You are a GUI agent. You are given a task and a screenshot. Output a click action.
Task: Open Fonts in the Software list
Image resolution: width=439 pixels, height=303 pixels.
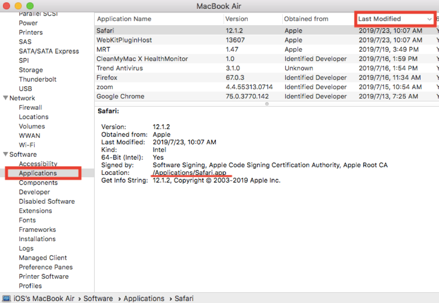27,220
